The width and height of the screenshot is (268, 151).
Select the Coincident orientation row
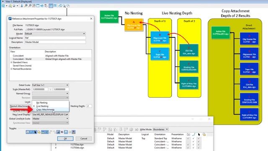tap(50, 56)
